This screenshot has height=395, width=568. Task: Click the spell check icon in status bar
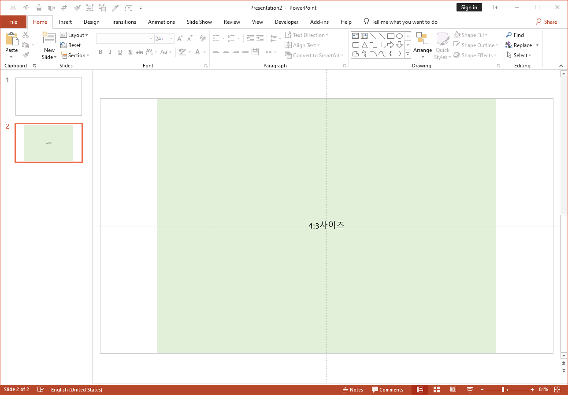click(x=41, y=390)
